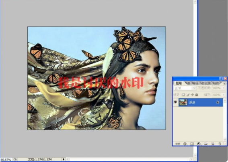
Task: Click the status bar preview icon
Action: pyautogui.click(x=15, y=159)
